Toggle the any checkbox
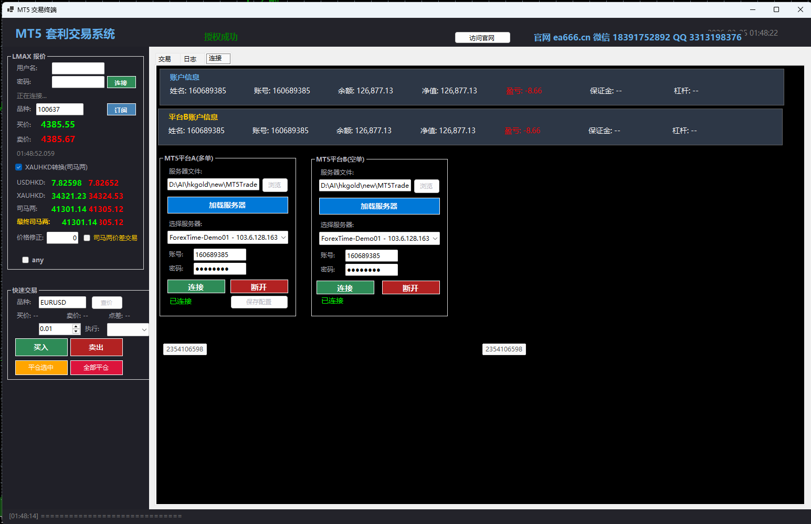 tap(25, 260)
